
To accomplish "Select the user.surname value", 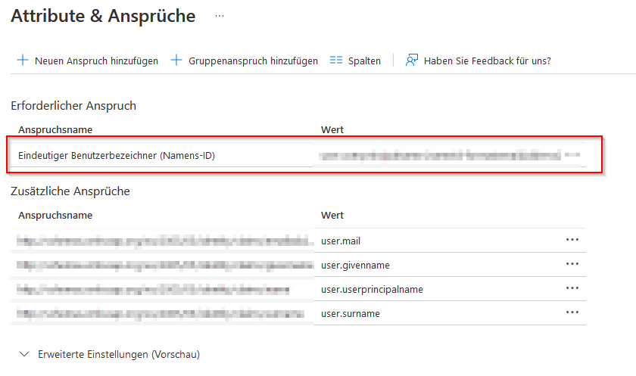I will [x=351, y=314].
